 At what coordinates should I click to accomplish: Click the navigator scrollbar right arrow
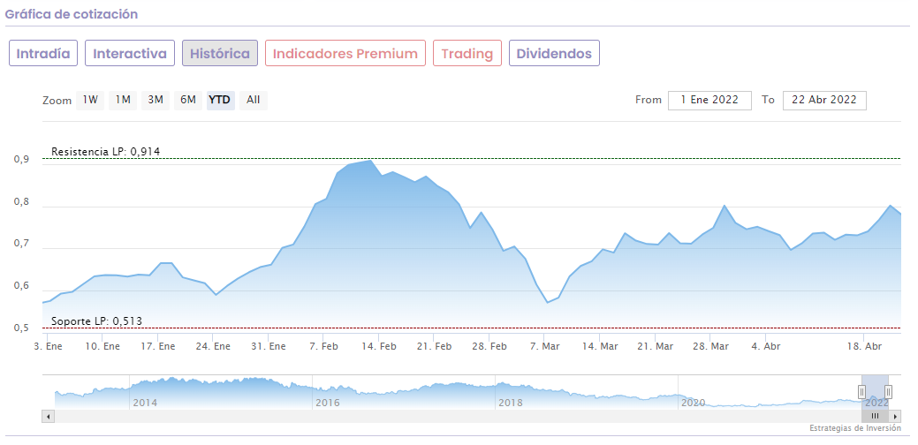[x=895, y=415]
